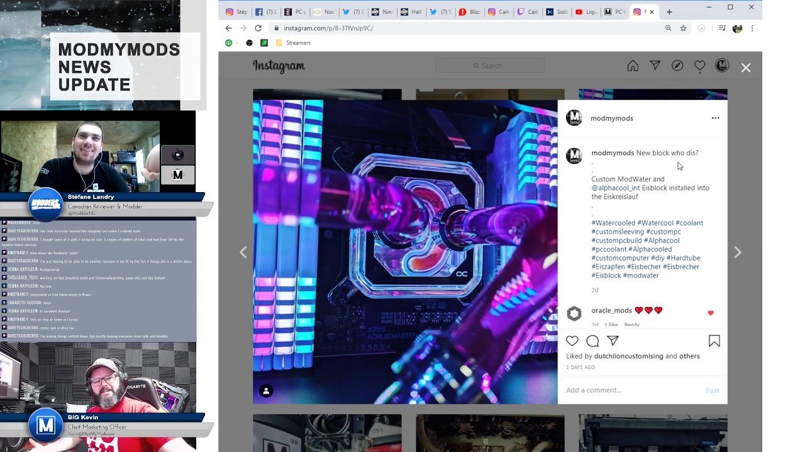
Task: Bookmark this page with the star icon
Action: [683, 28]
